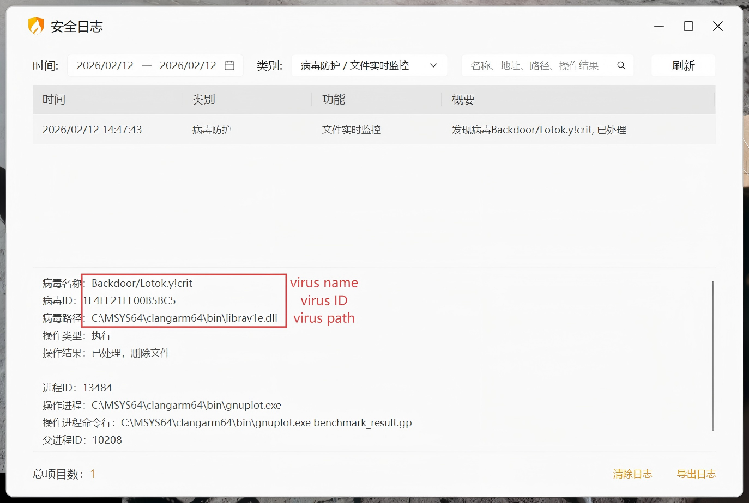The height and width of the screenshot is (503, 749).
Task: Click the 清除日志 link
Action: pyautogui.click(x=632, y=474)
